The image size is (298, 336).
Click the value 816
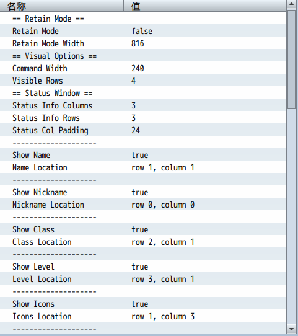[138, 44]
